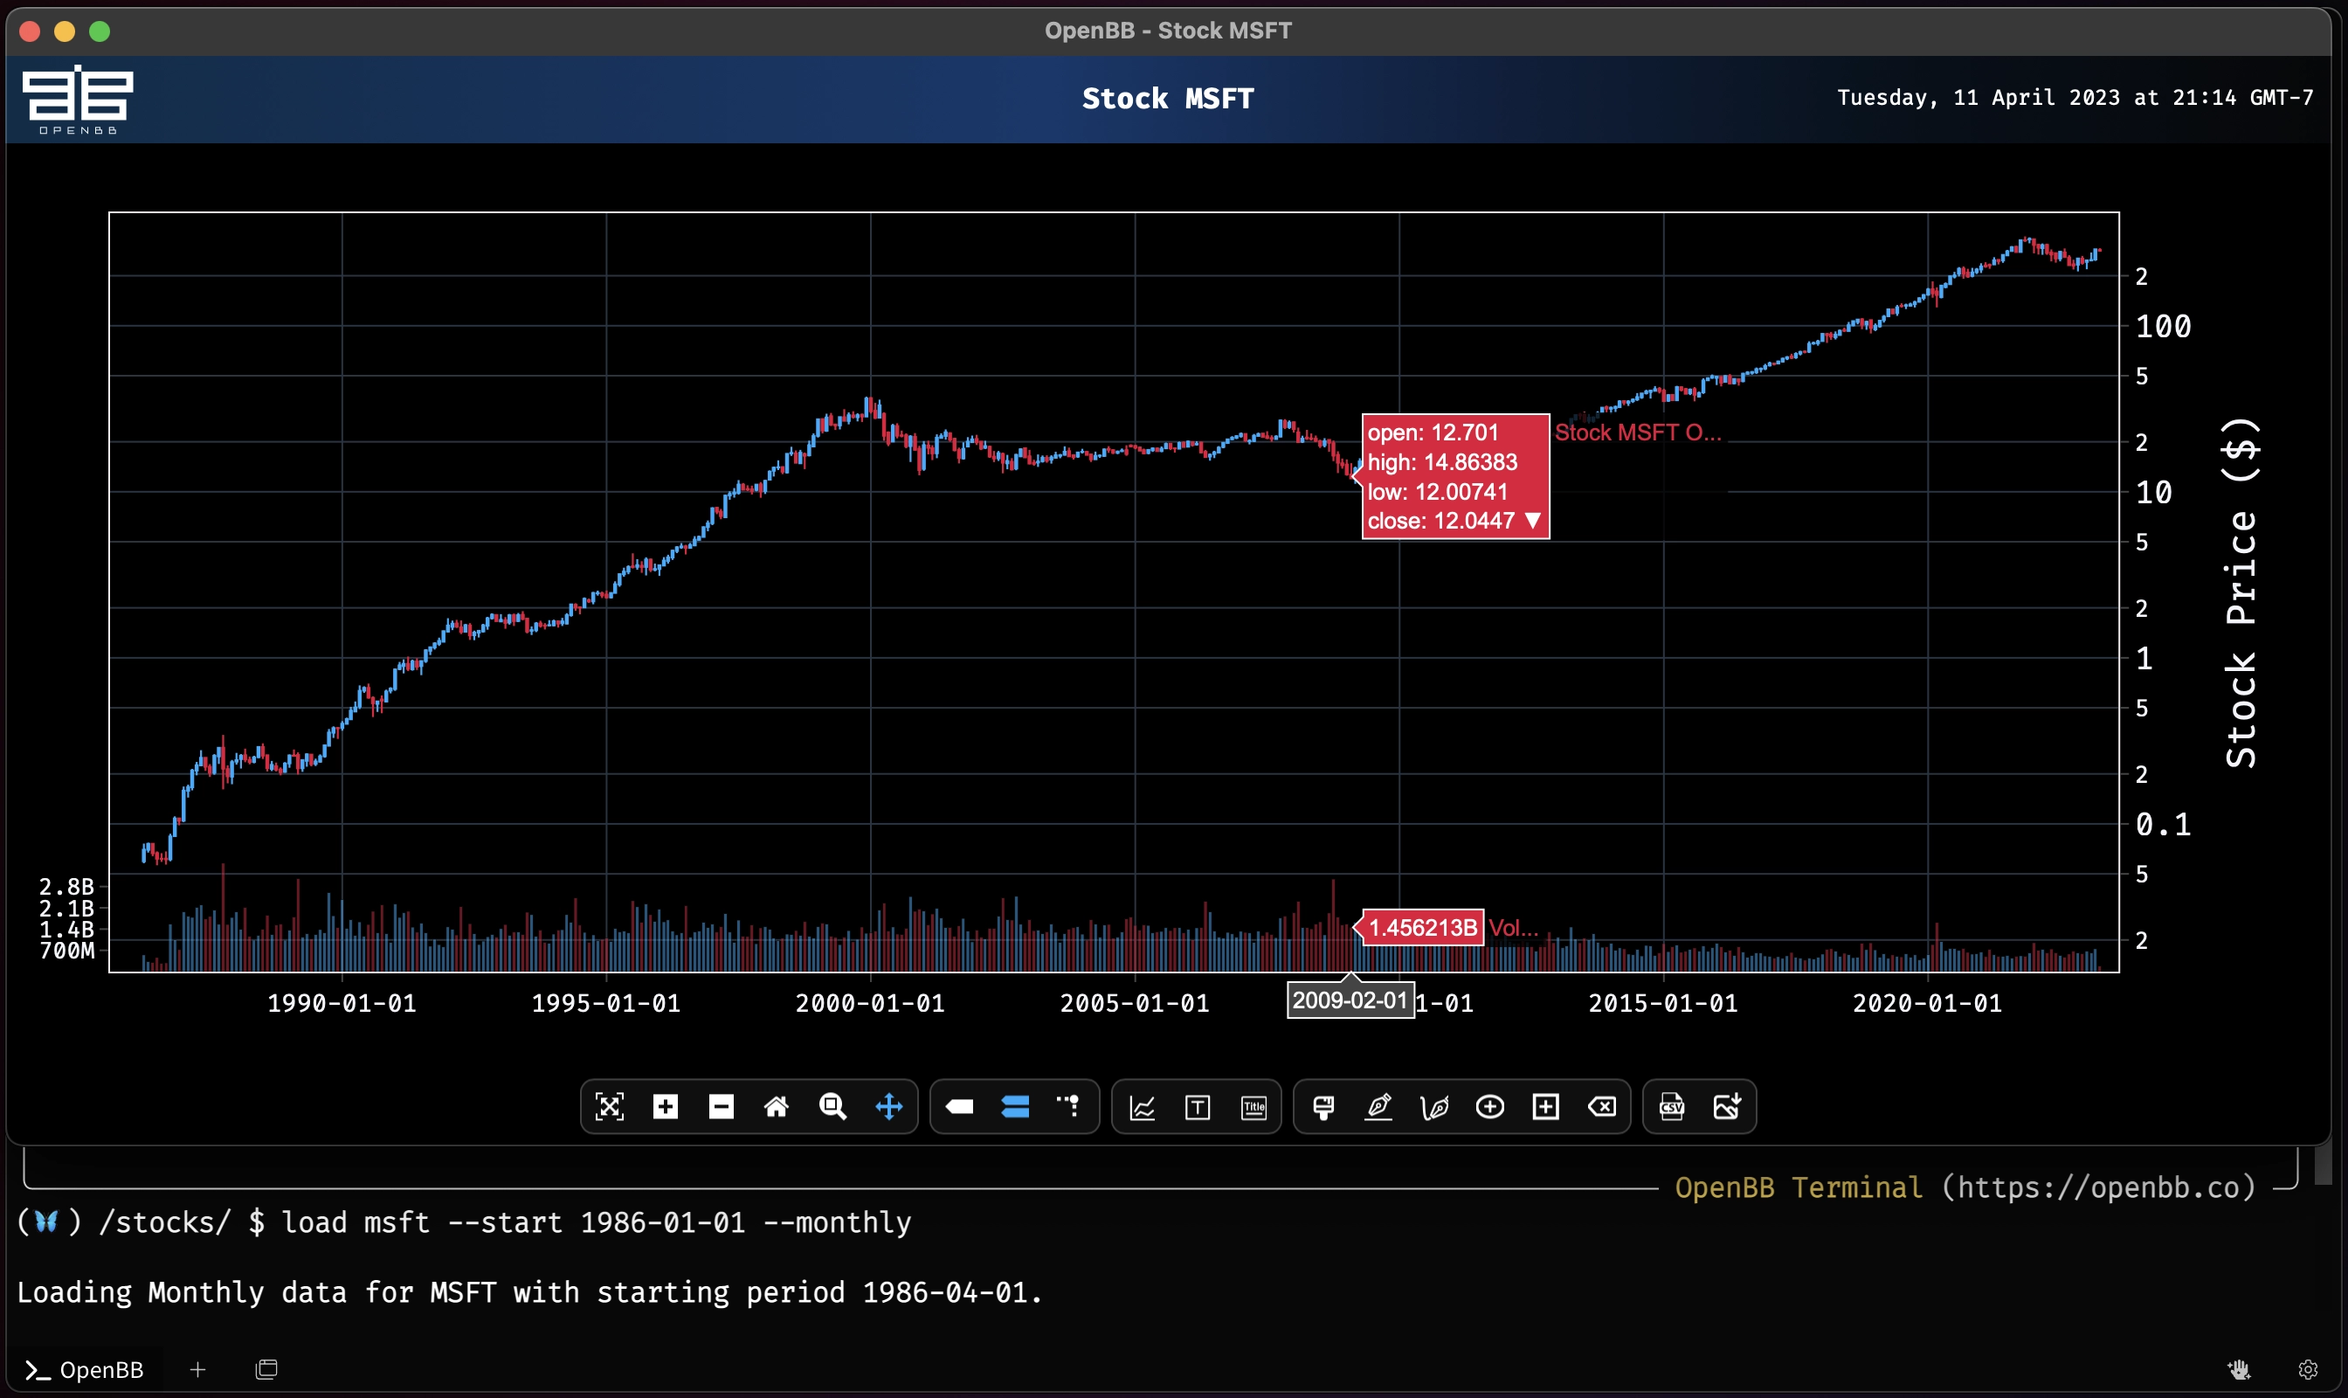This screenshot has height=1398, width=2348.
Task: Select the draw circle tool
Action: tap(1490, 1106)
